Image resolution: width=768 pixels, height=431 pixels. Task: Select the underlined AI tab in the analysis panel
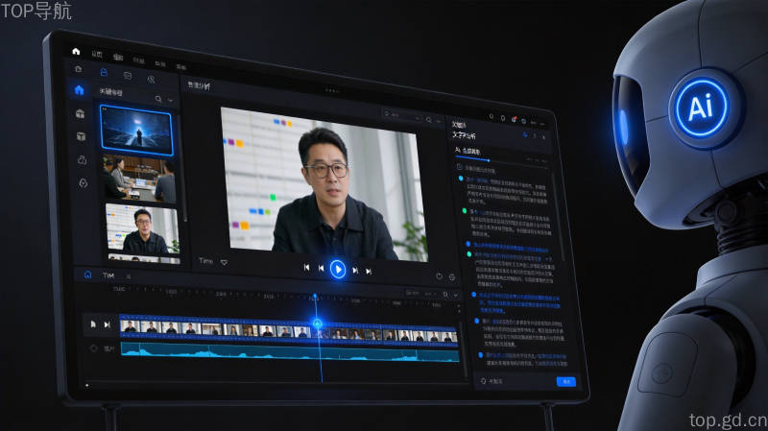[x=468, y=152]
